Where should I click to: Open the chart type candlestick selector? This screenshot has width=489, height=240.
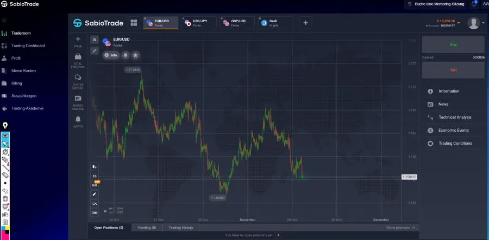95,167
